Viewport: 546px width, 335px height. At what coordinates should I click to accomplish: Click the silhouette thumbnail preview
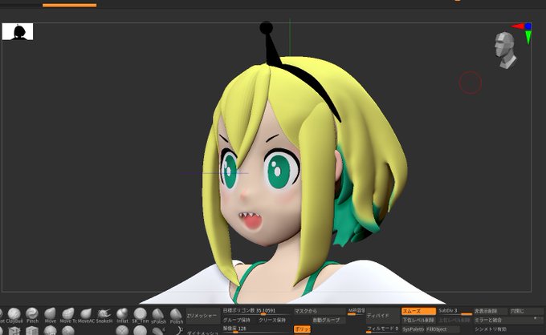click(x=18, y=31)
